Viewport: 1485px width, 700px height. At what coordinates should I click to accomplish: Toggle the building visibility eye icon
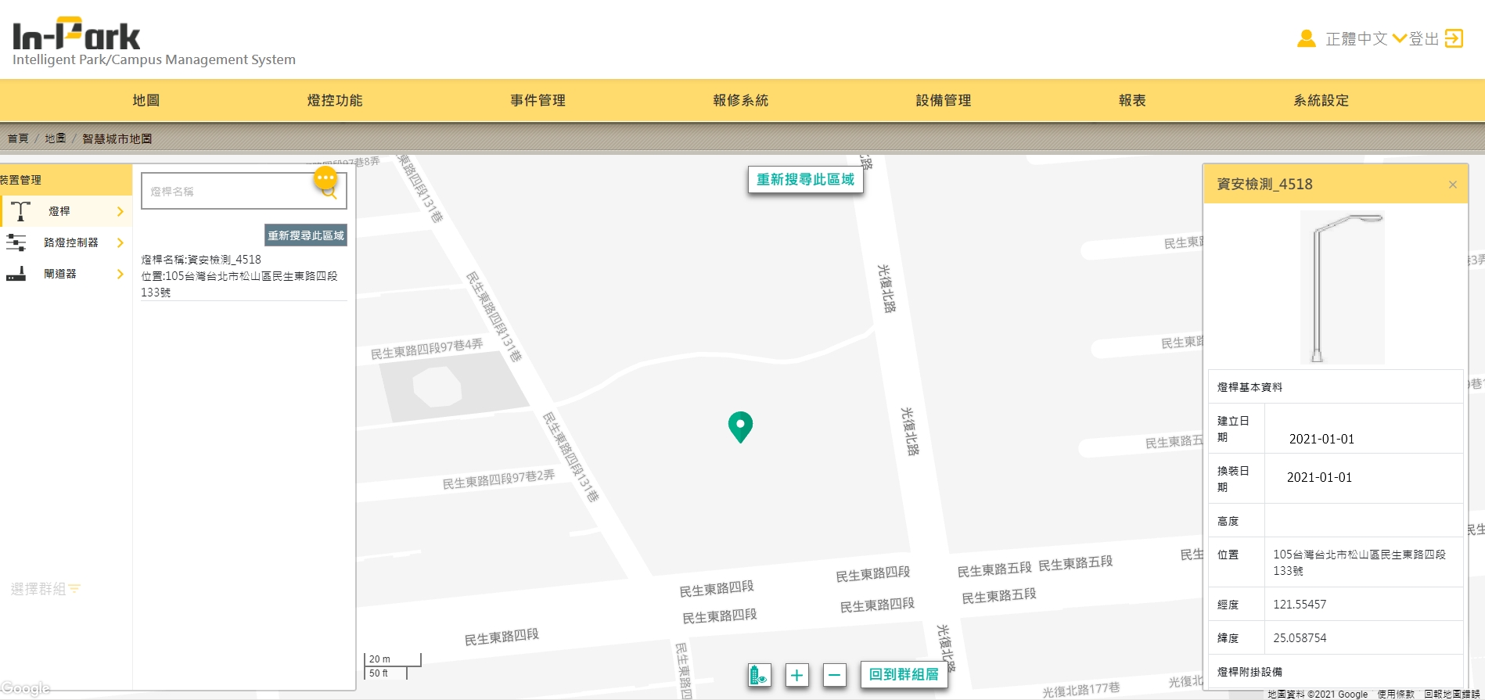click(759, 674)
